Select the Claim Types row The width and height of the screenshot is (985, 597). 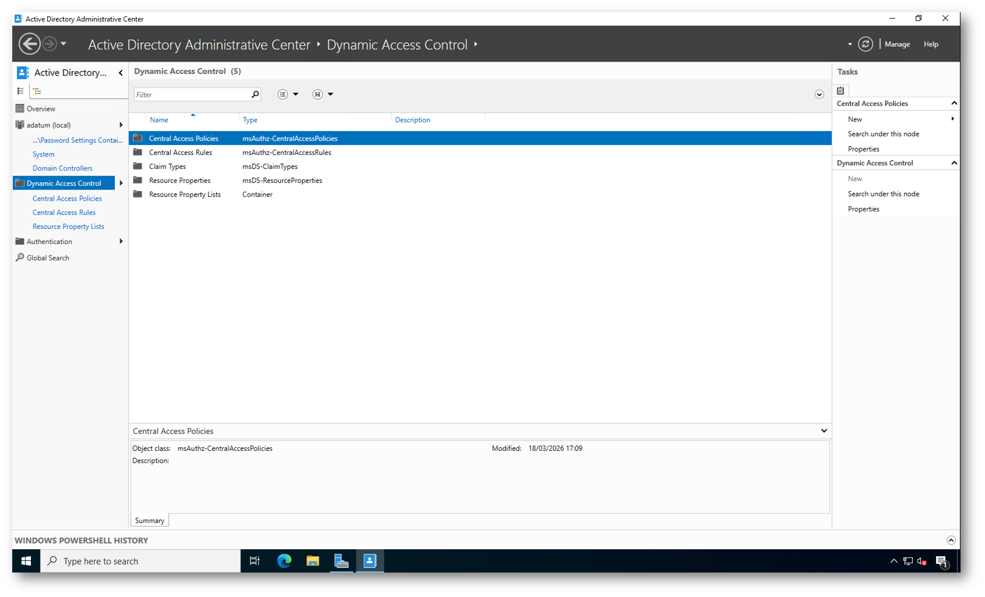(x=167, y=167)
